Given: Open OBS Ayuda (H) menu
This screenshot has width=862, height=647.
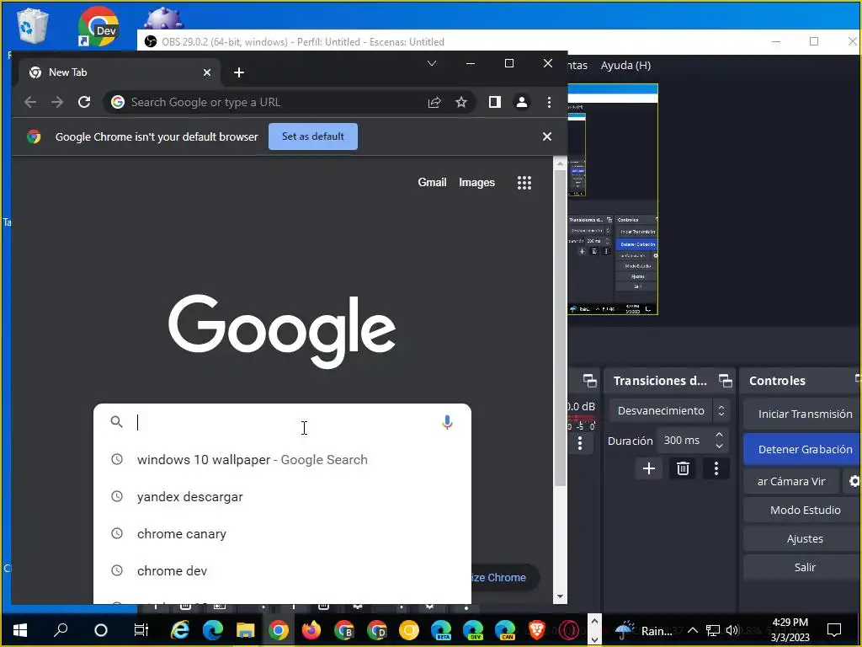Looking at the screenshot, I should point(625,66).
